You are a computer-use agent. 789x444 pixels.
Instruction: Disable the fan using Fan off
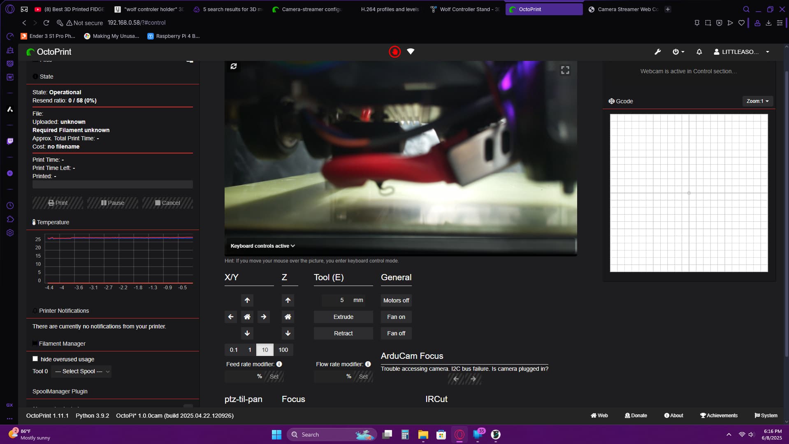click(395, 333)
